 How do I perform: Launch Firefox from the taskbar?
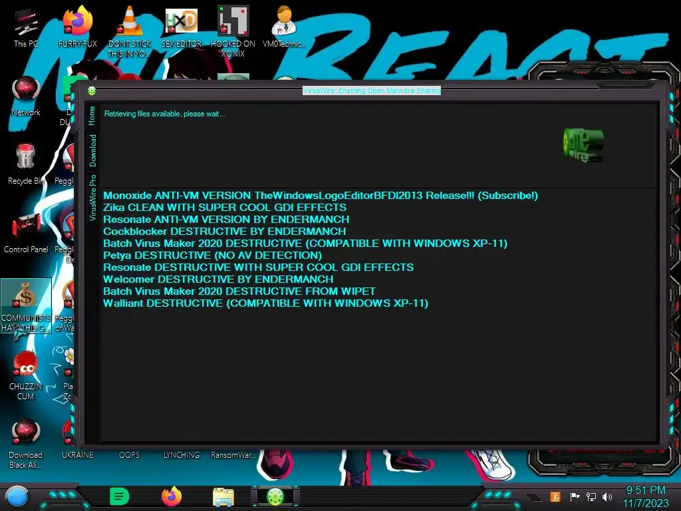(x=172, y=496)
